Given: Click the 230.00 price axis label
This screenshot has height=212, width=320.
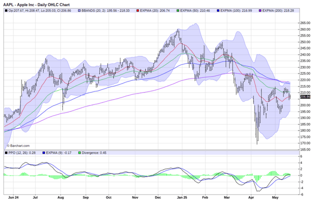Looking at the screenshot, I should 305,67.
